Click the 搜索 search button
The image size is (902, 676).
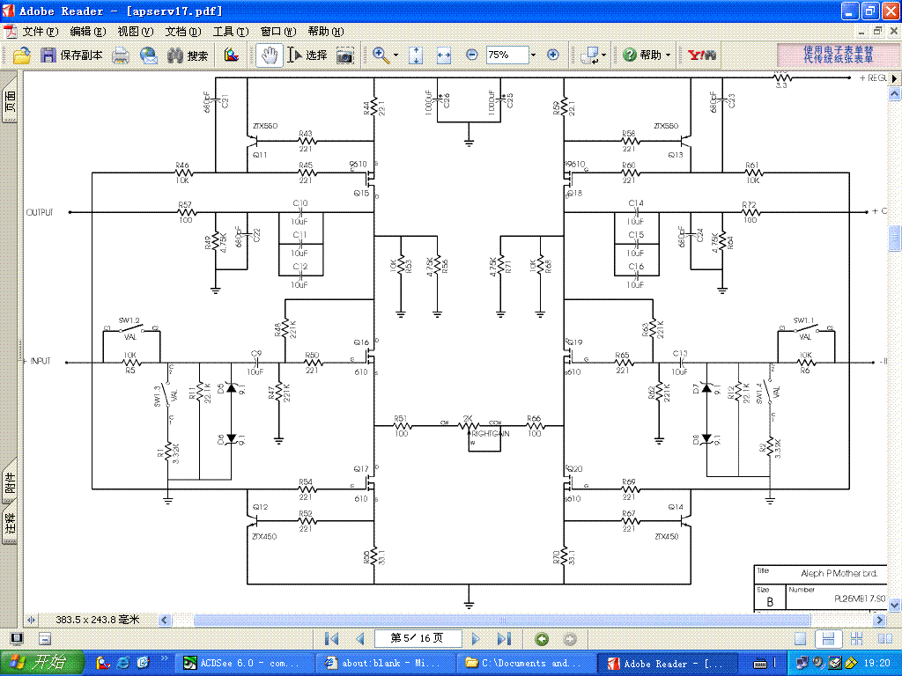pyautogui.click(x=188, y=55)
